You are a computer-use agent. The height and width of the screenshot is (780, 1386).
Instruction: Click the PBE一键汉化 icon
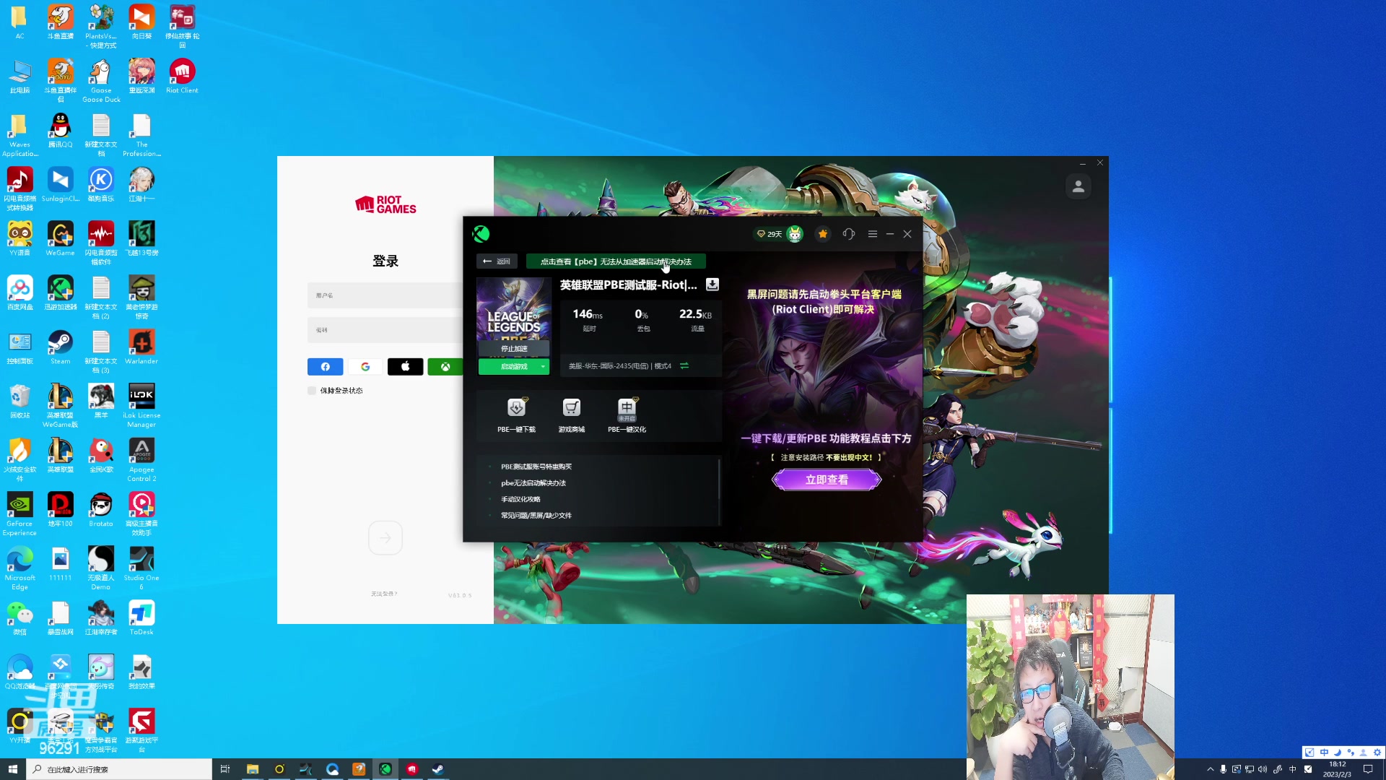tap(627, 408)
